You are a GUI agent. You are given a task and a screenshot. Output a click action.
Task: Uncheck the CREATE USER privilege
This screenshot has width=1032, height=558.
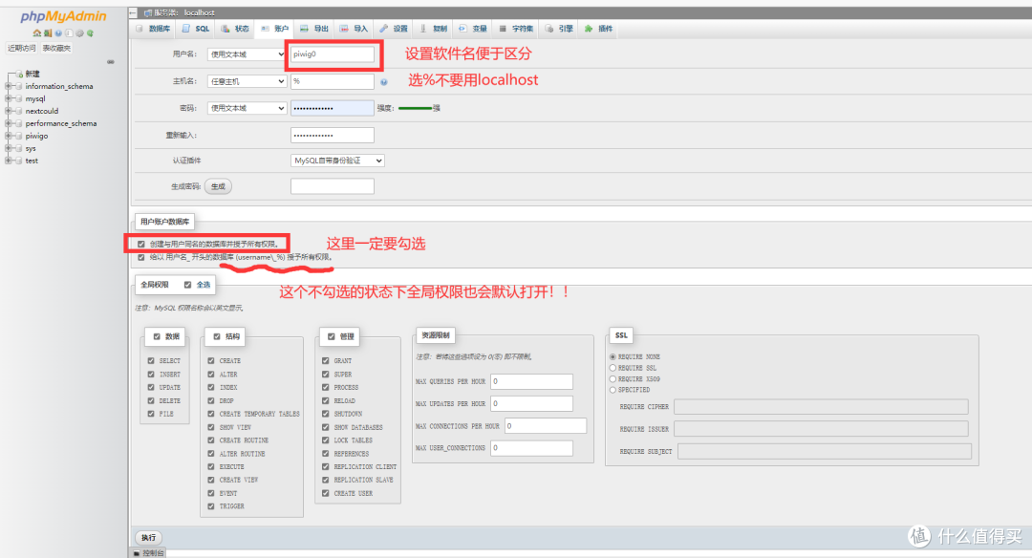326,493
